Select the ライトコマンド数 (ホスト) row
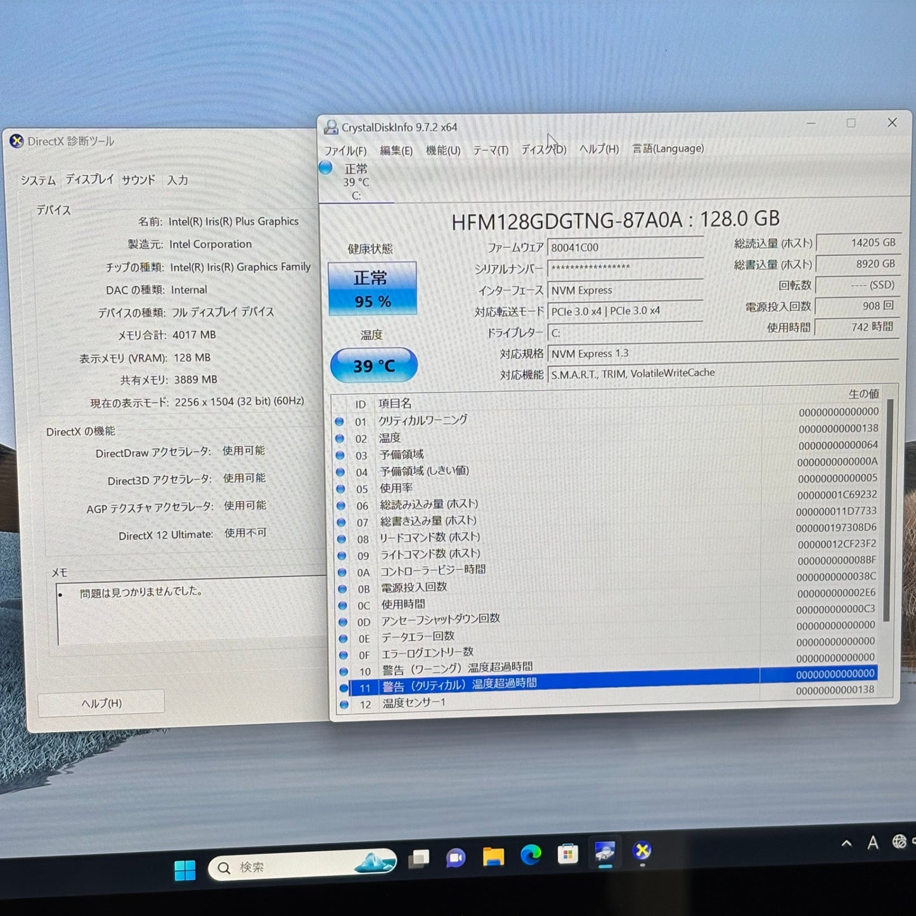Viewport: 916px width, 916px height. tap(607, 550)
